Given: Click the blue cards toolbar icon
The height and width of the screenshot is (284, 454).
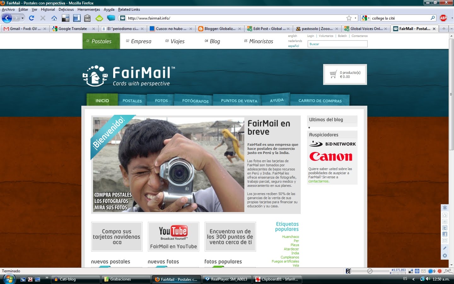Looking at the screenshot, I should tap(111, 18).
